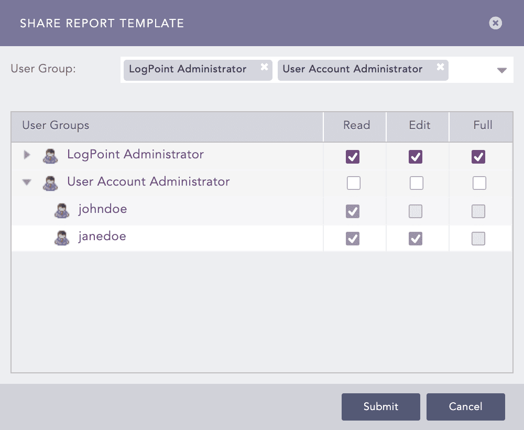Click the group icon beside User Account Administrator

pos(50,182)
